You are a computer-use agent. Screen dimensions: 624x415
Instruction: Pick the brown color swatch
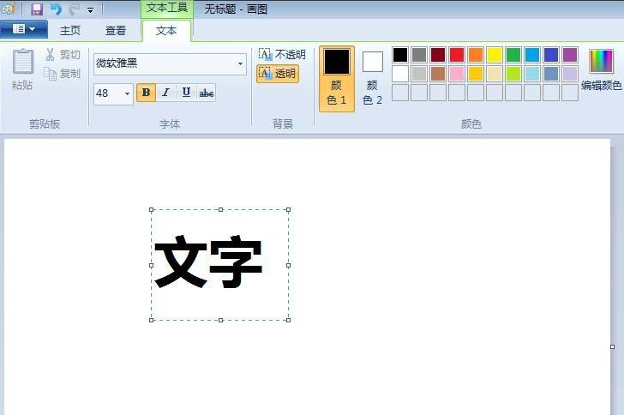pos(438,74)
